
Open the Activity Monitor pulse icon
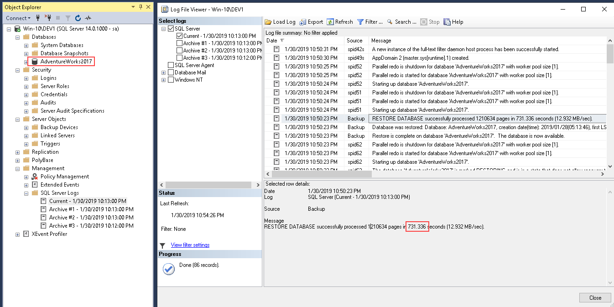click(88, 18)
